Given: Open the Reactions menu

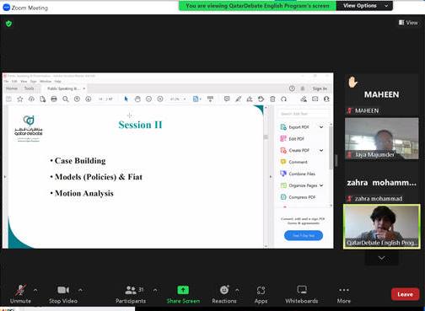Looking at the screenshot, I should click(x=224, y=294).
